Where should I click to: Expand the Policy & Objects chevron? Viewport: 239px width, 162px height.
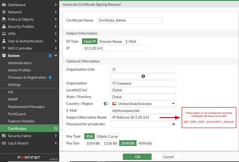56,19
